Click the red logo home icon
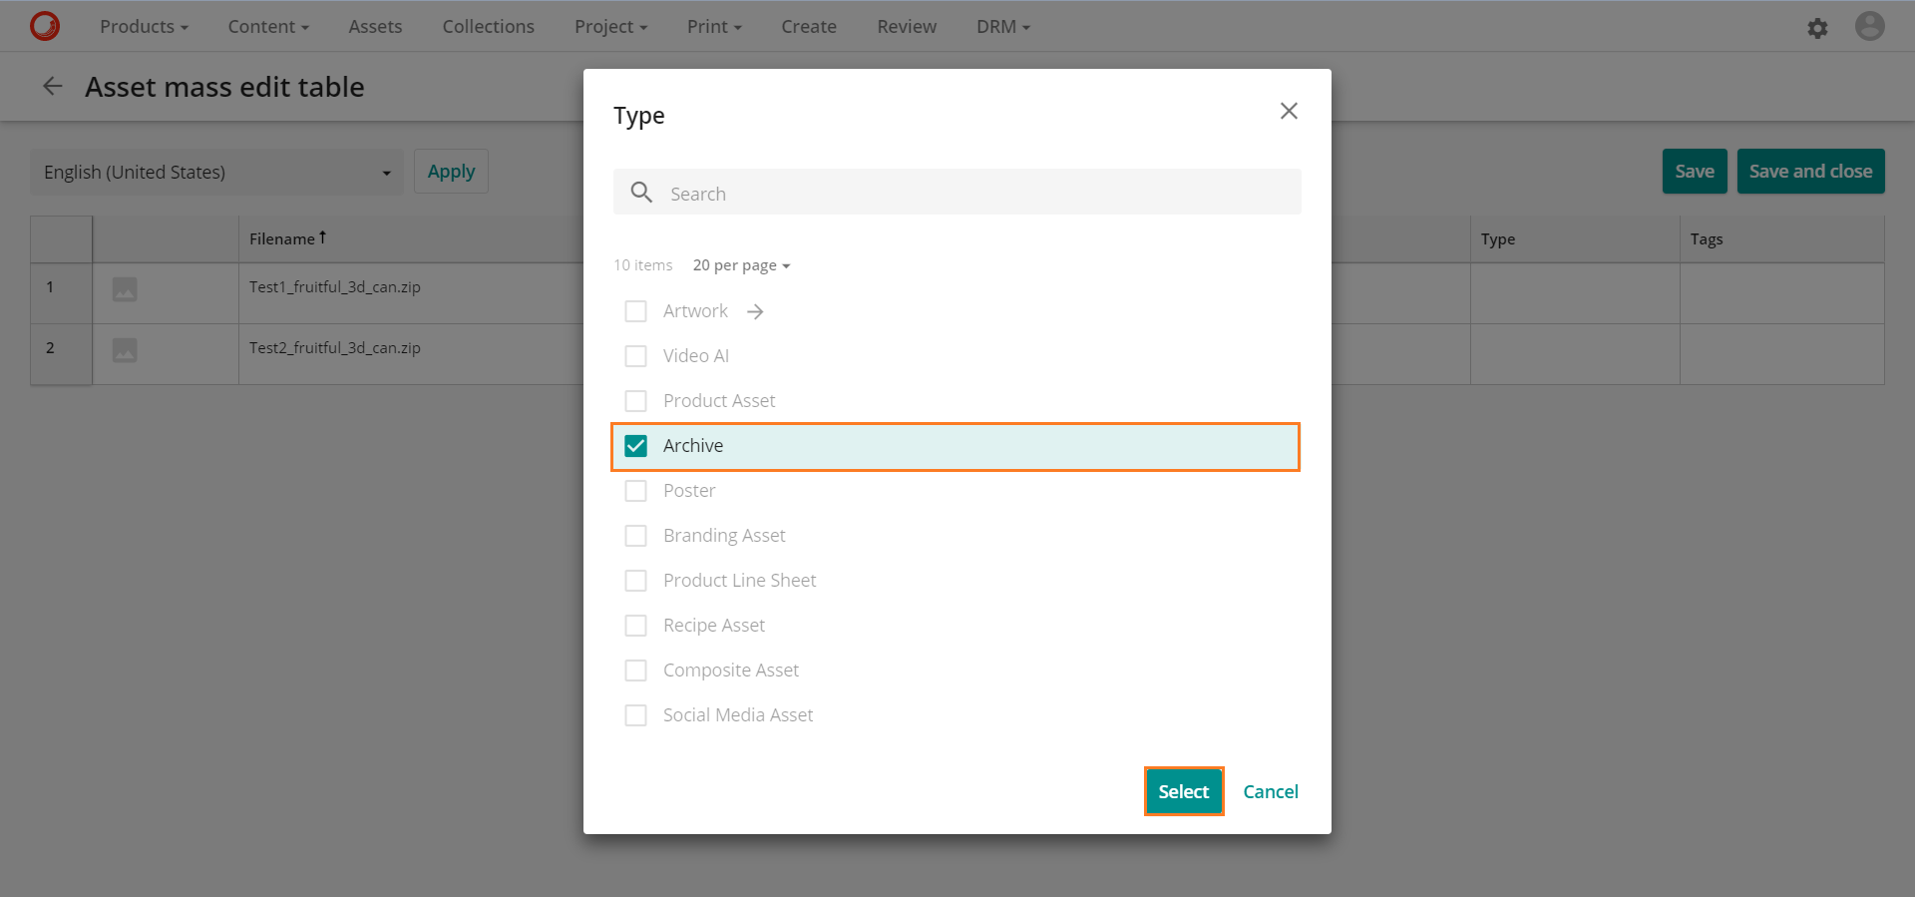Viewport: 1915px width, 897px height. pos(45,26)
